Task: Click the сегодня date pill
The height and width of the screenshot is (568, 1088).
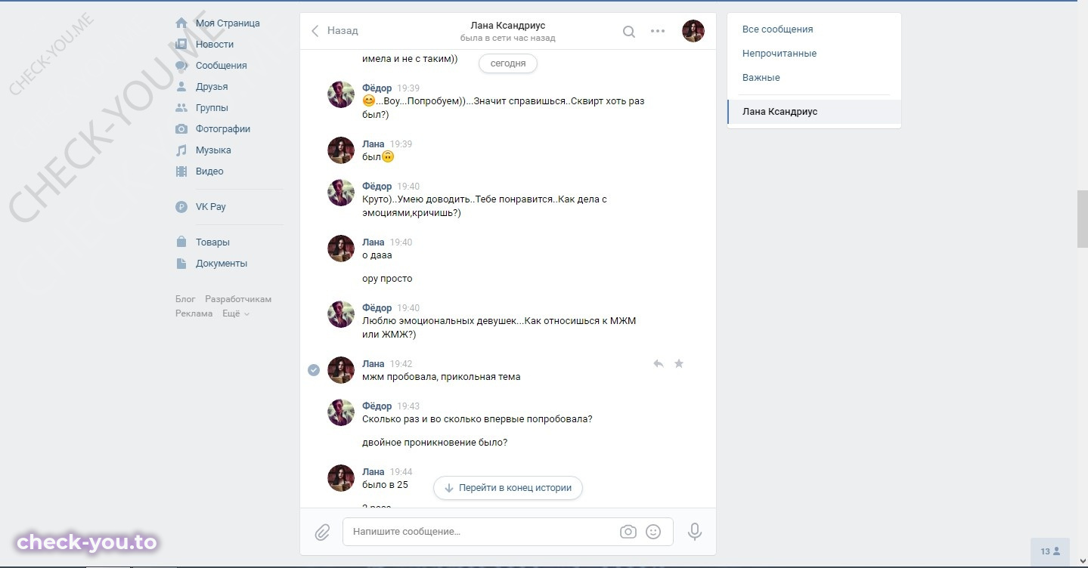Action: [x=508, y=63]
